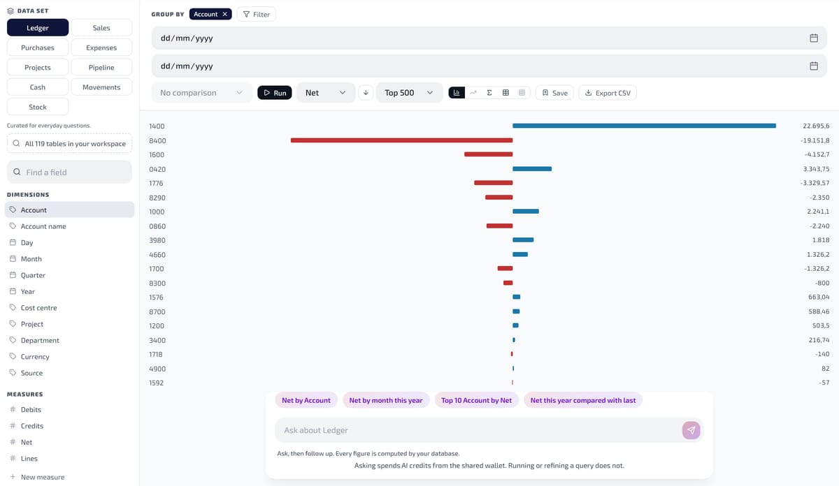Image resolution: width=839 pixels, height=486 pixels.
Task: Click the blue bar for account 1400
Action: pyautogui.click(x=644, y=126)
